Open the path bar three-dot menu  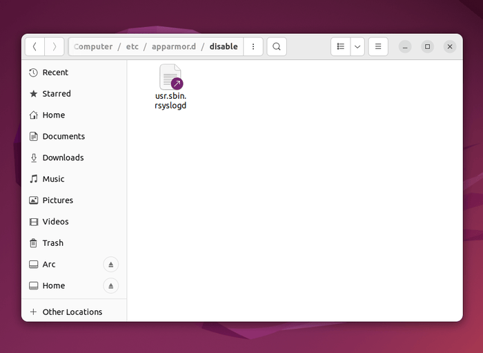coord(253,46)
